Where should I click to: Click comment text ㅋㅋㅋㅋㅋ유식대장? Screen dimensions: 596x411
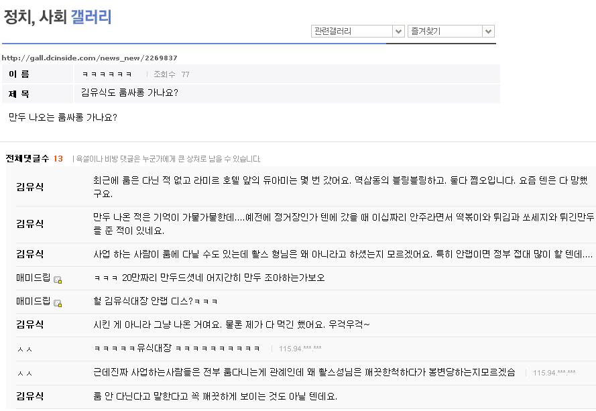click(x=177, y=348)
